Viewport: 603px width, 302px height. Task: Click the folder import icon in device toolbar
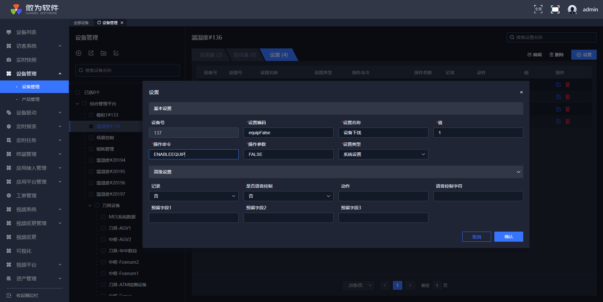click(103, 53)
